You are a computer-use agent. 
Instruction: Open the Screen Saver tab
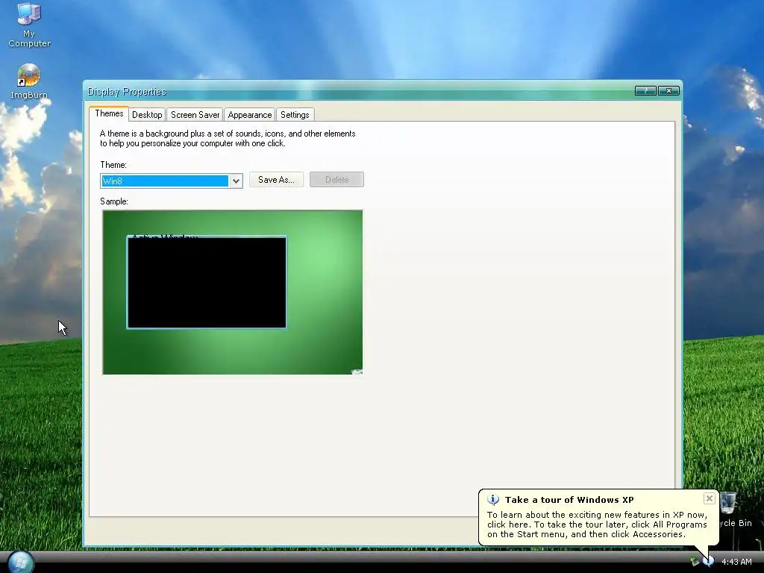point(195,115)
